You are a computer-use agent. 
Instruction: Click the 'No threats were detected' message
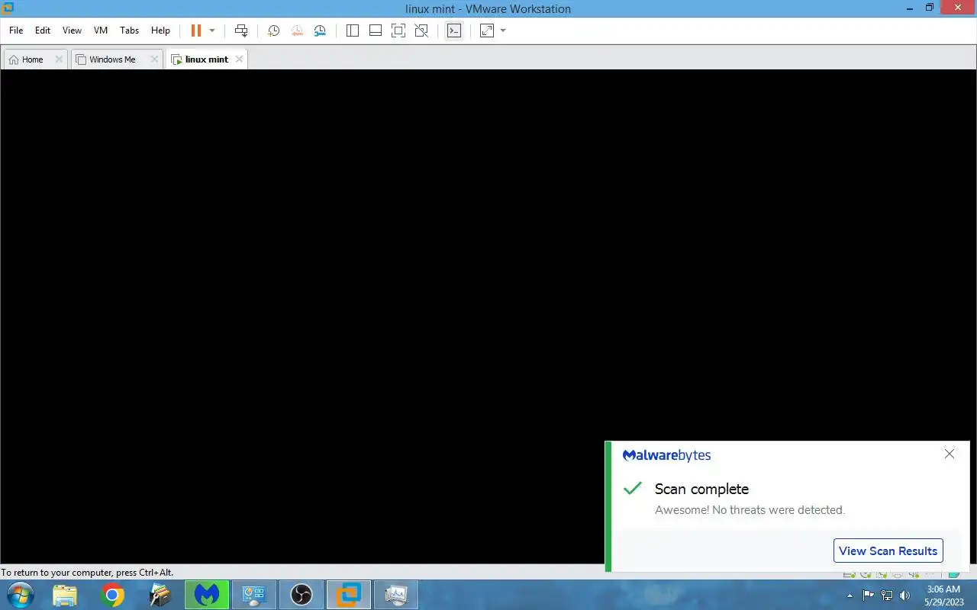[x=750, y=509]
